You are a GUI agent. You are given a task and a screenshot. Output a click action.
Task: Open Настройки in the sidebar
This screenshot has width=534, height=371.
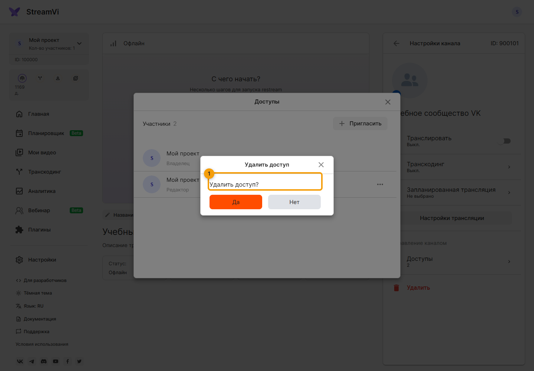tap(49, 260)
